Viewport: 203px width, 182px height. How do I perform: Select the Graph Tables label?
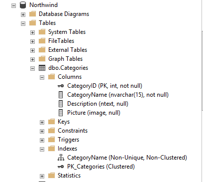pos(65,59)
